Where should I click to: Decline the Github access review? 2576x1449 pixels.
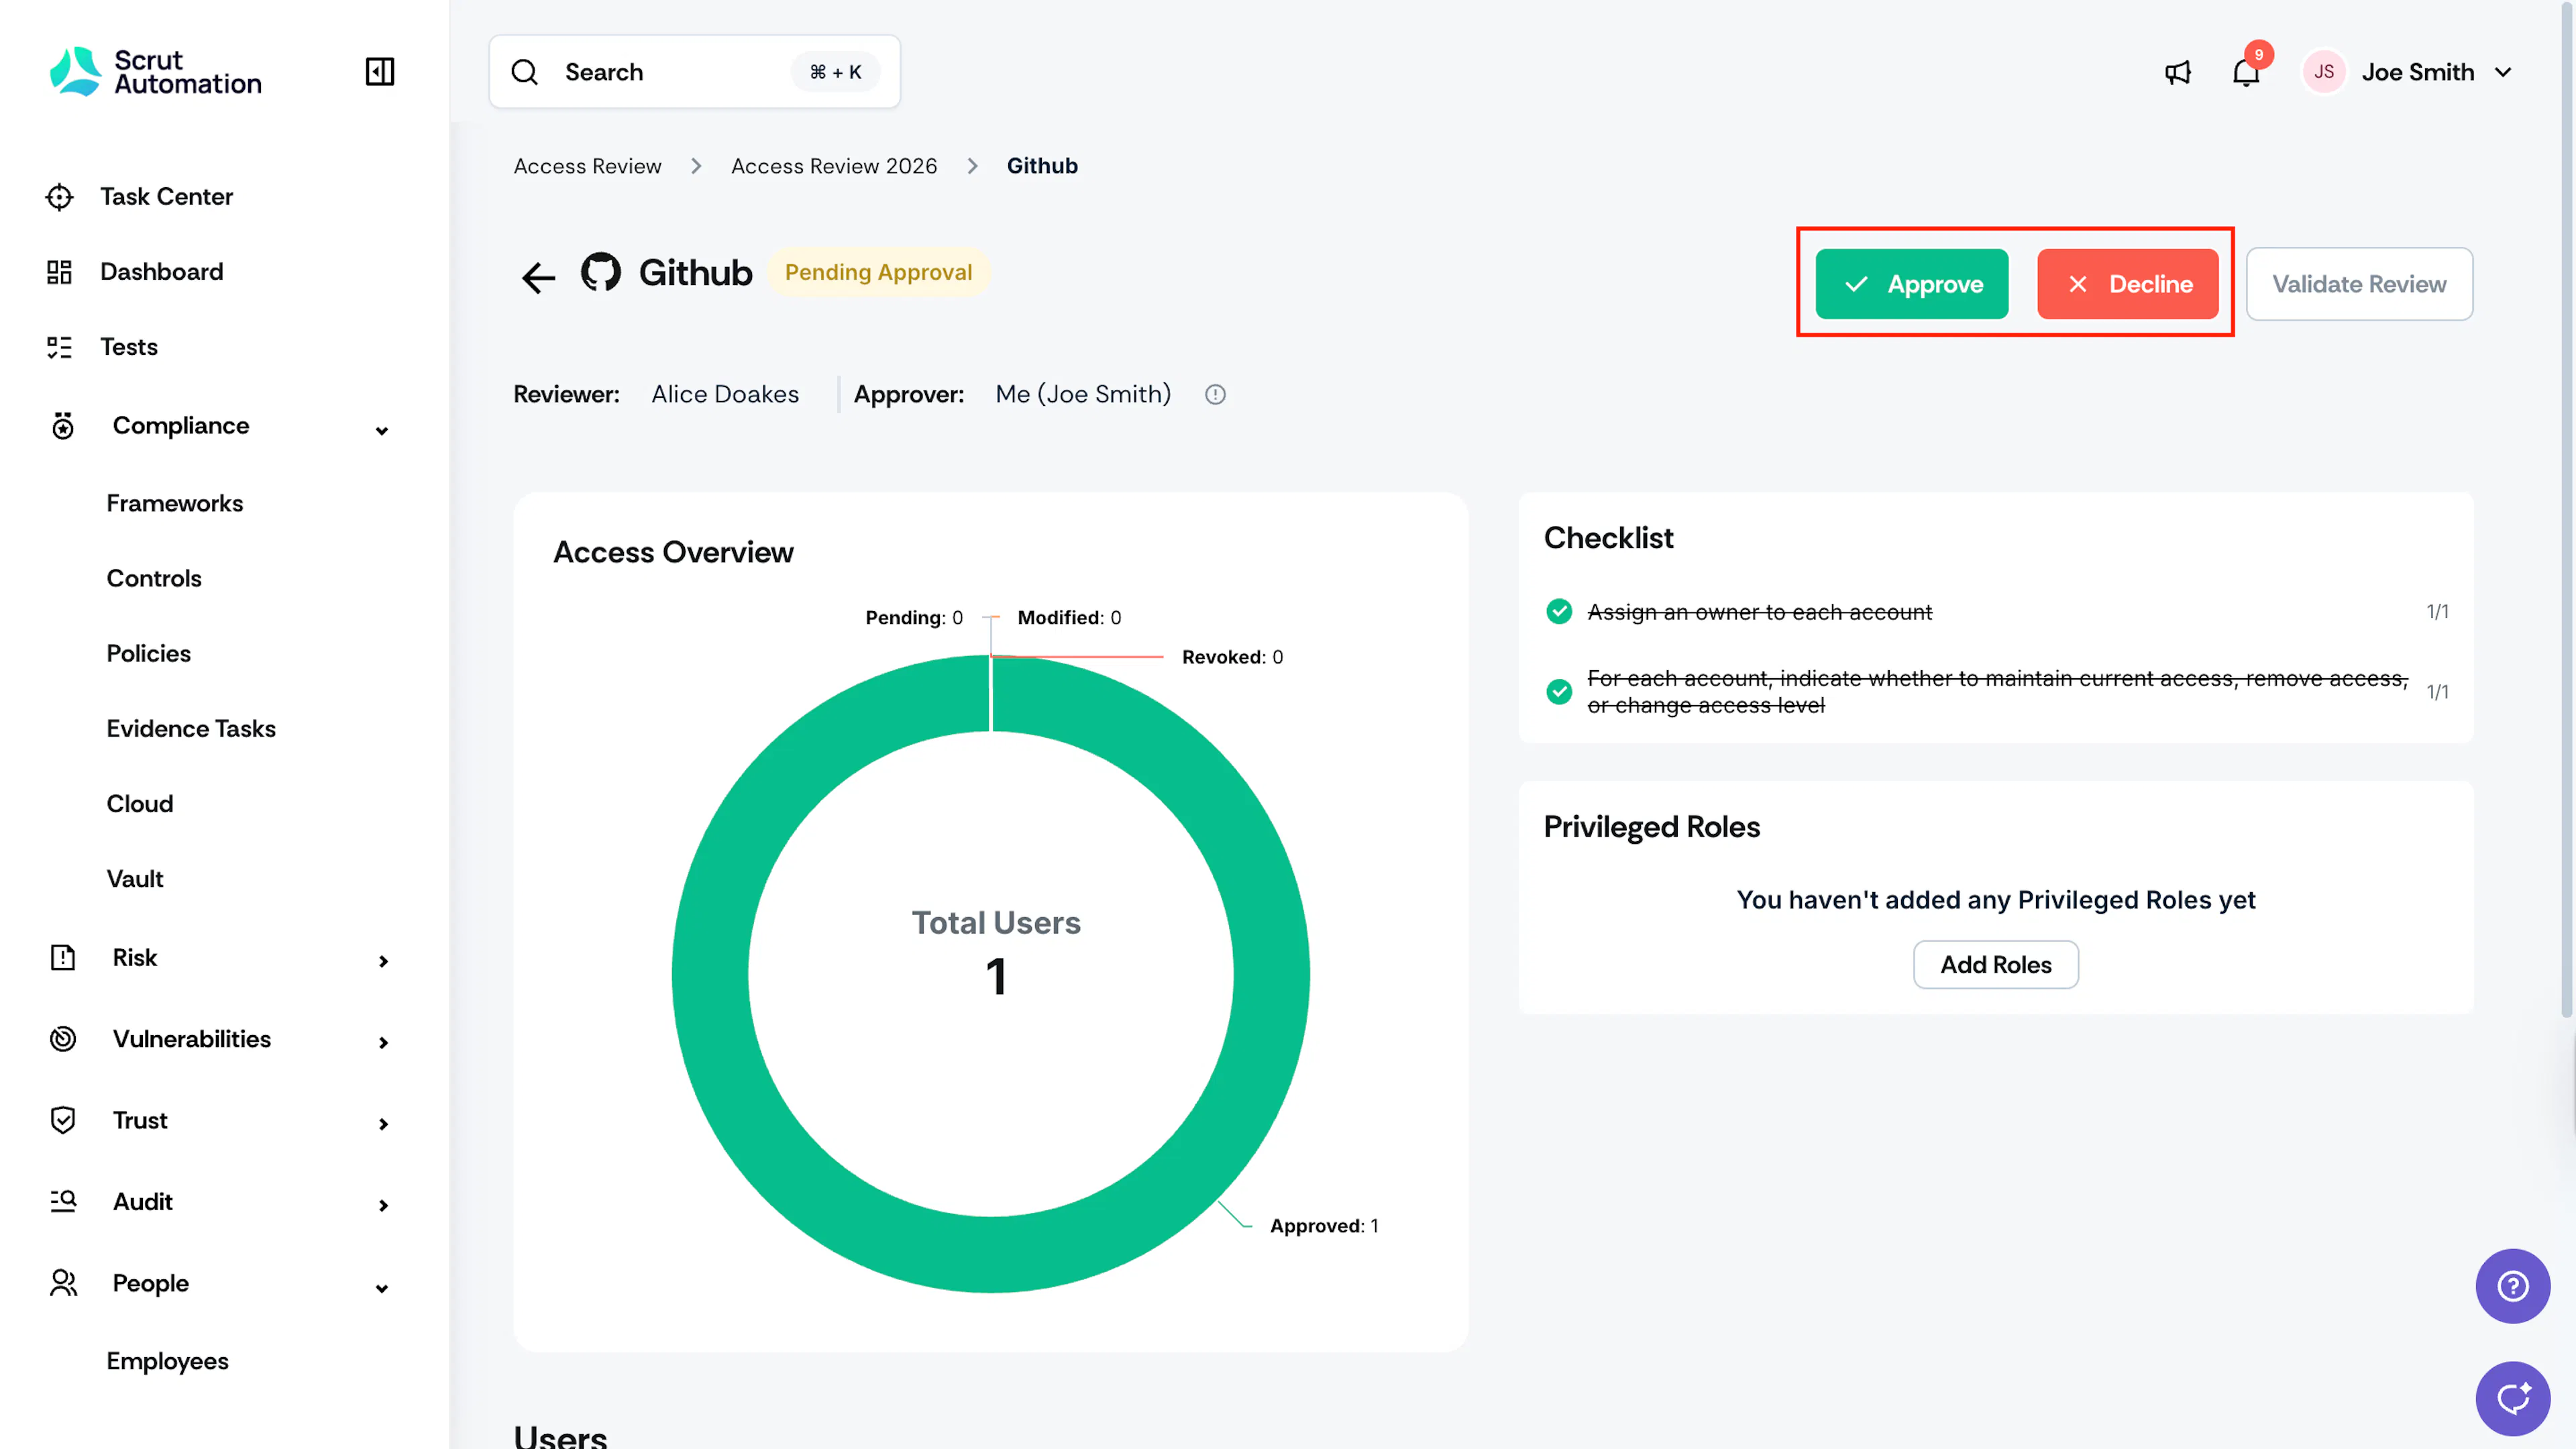[2128, 284]
